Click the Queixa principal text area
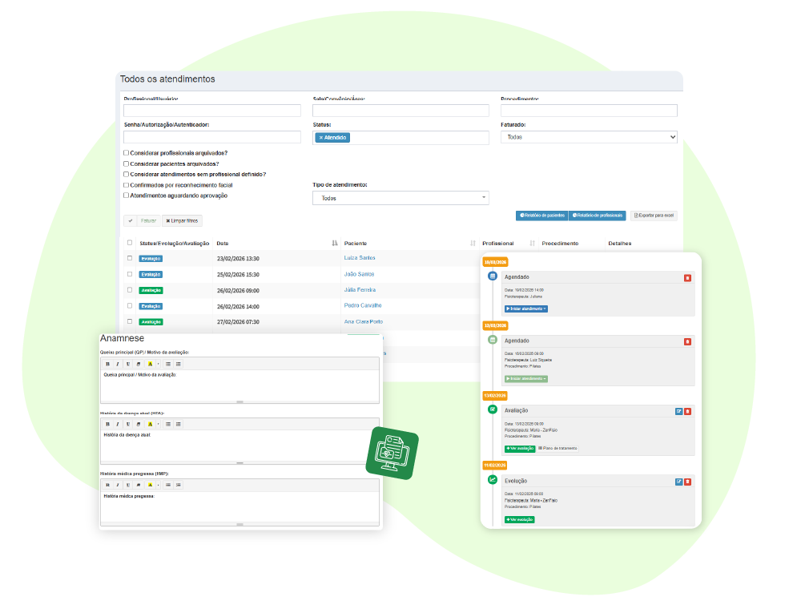801x601 pixels. (x=239, y=386)
